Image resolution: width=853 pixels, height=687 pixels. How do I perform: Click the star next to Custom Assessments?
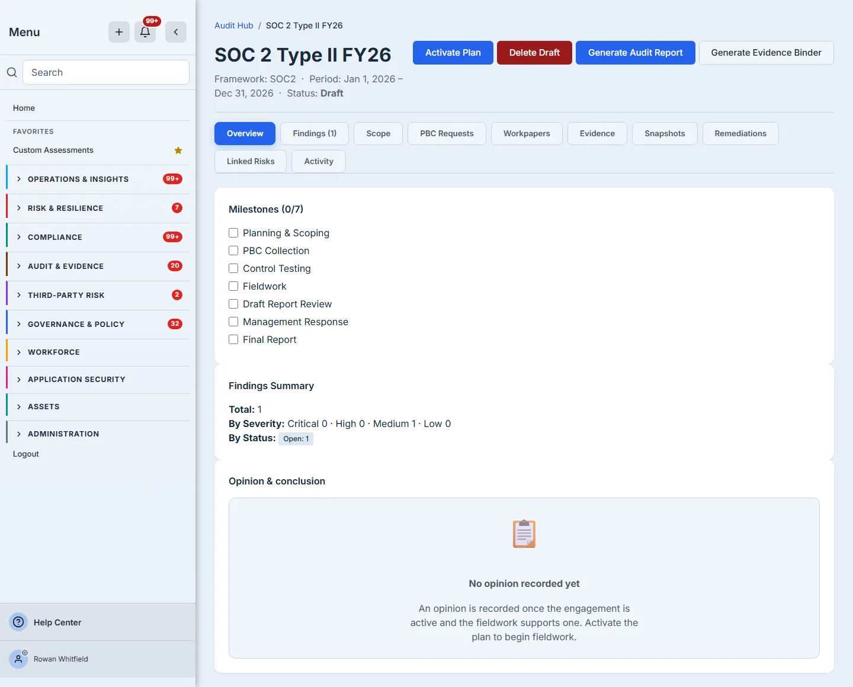[178, 150]
